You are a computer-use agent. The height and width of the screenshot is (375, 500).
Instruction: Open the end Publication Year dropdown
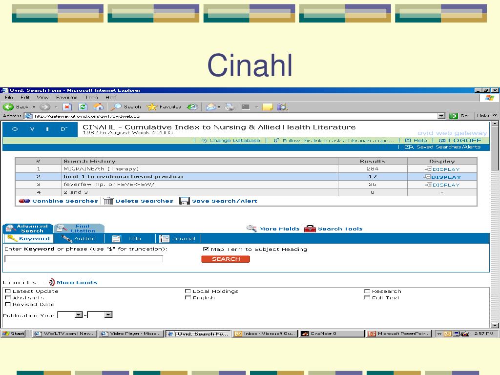108,315
